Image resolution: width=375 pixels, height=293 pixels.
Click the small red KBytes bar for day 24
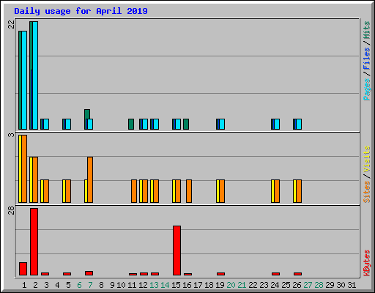pyautogui.click(x=275, y=274)
